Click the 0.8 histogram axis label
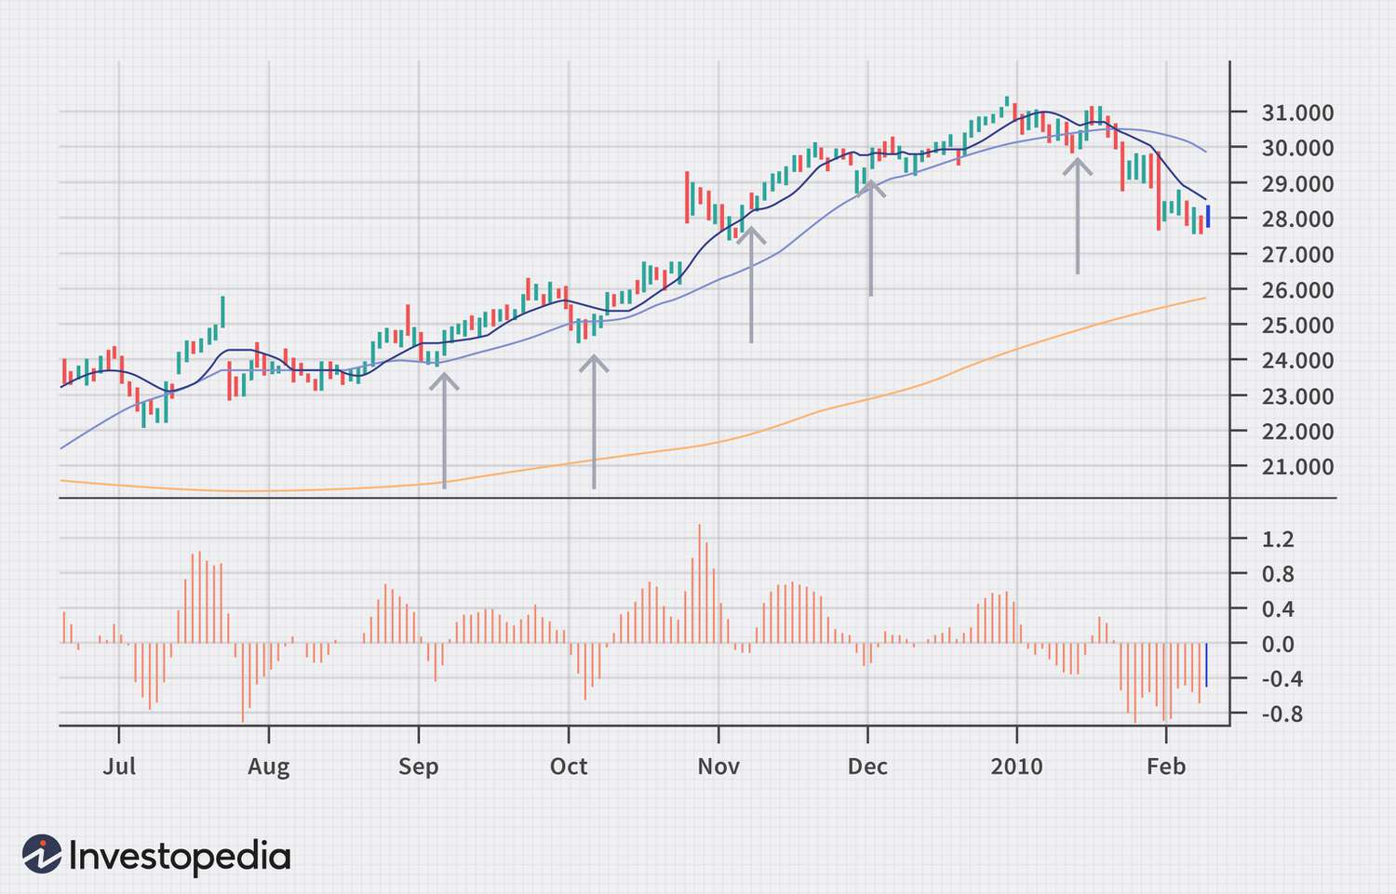Viewport: 1396px width, 894px height. pos(1278,574)
